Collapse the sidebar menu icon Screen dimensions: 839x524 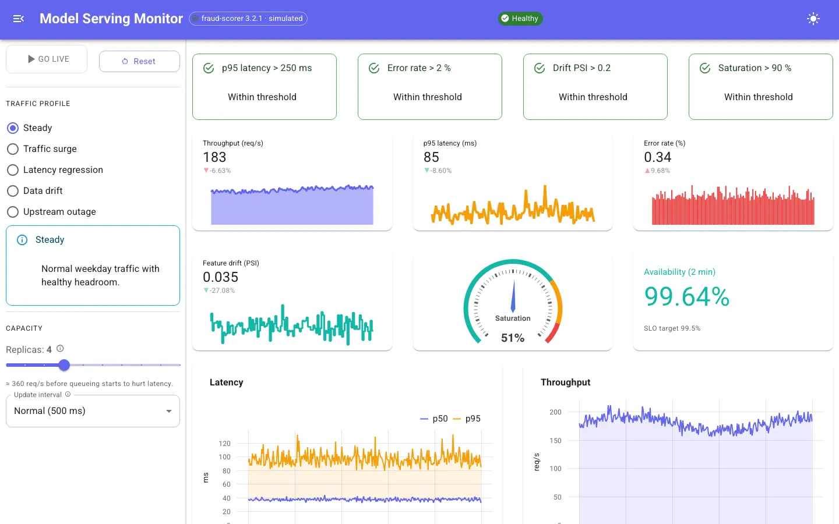coord(19,19)
